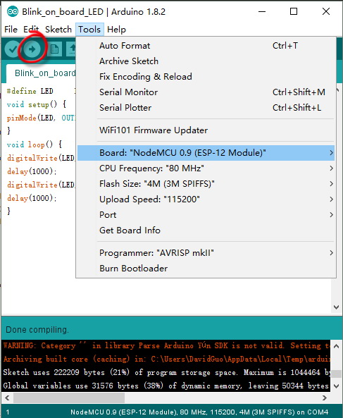Click console horizontal scroll right arrow
Screen dimensions: 343x418
[325, 398]
